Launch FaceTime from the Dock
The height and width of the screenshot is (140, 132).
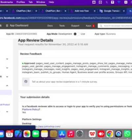[36, 134]
